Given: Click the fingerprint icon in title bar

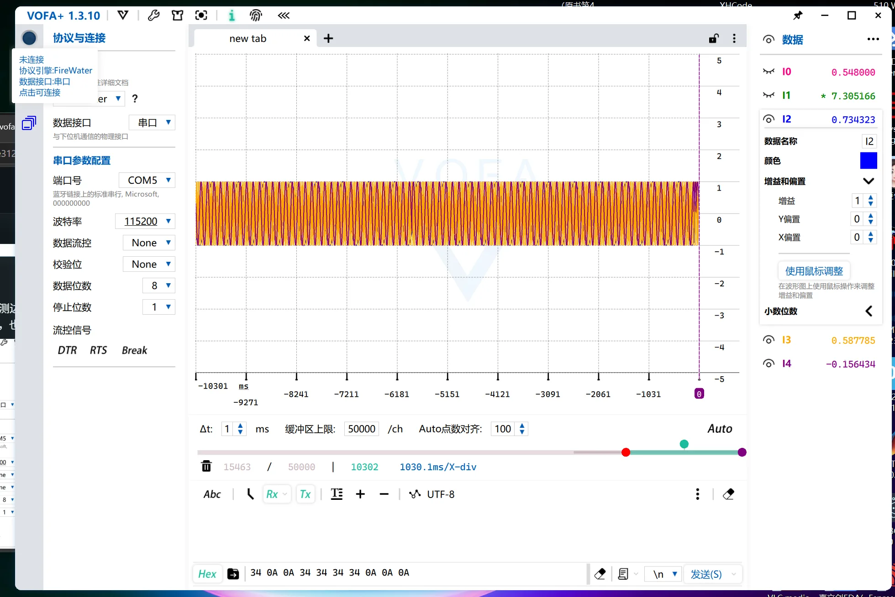Looking at the screenshot, I should (x=256, y=16).
